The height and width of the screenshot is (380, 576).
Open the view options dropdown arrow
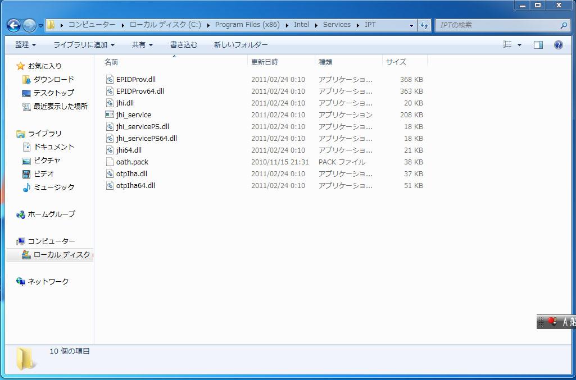tap(519, 45)
